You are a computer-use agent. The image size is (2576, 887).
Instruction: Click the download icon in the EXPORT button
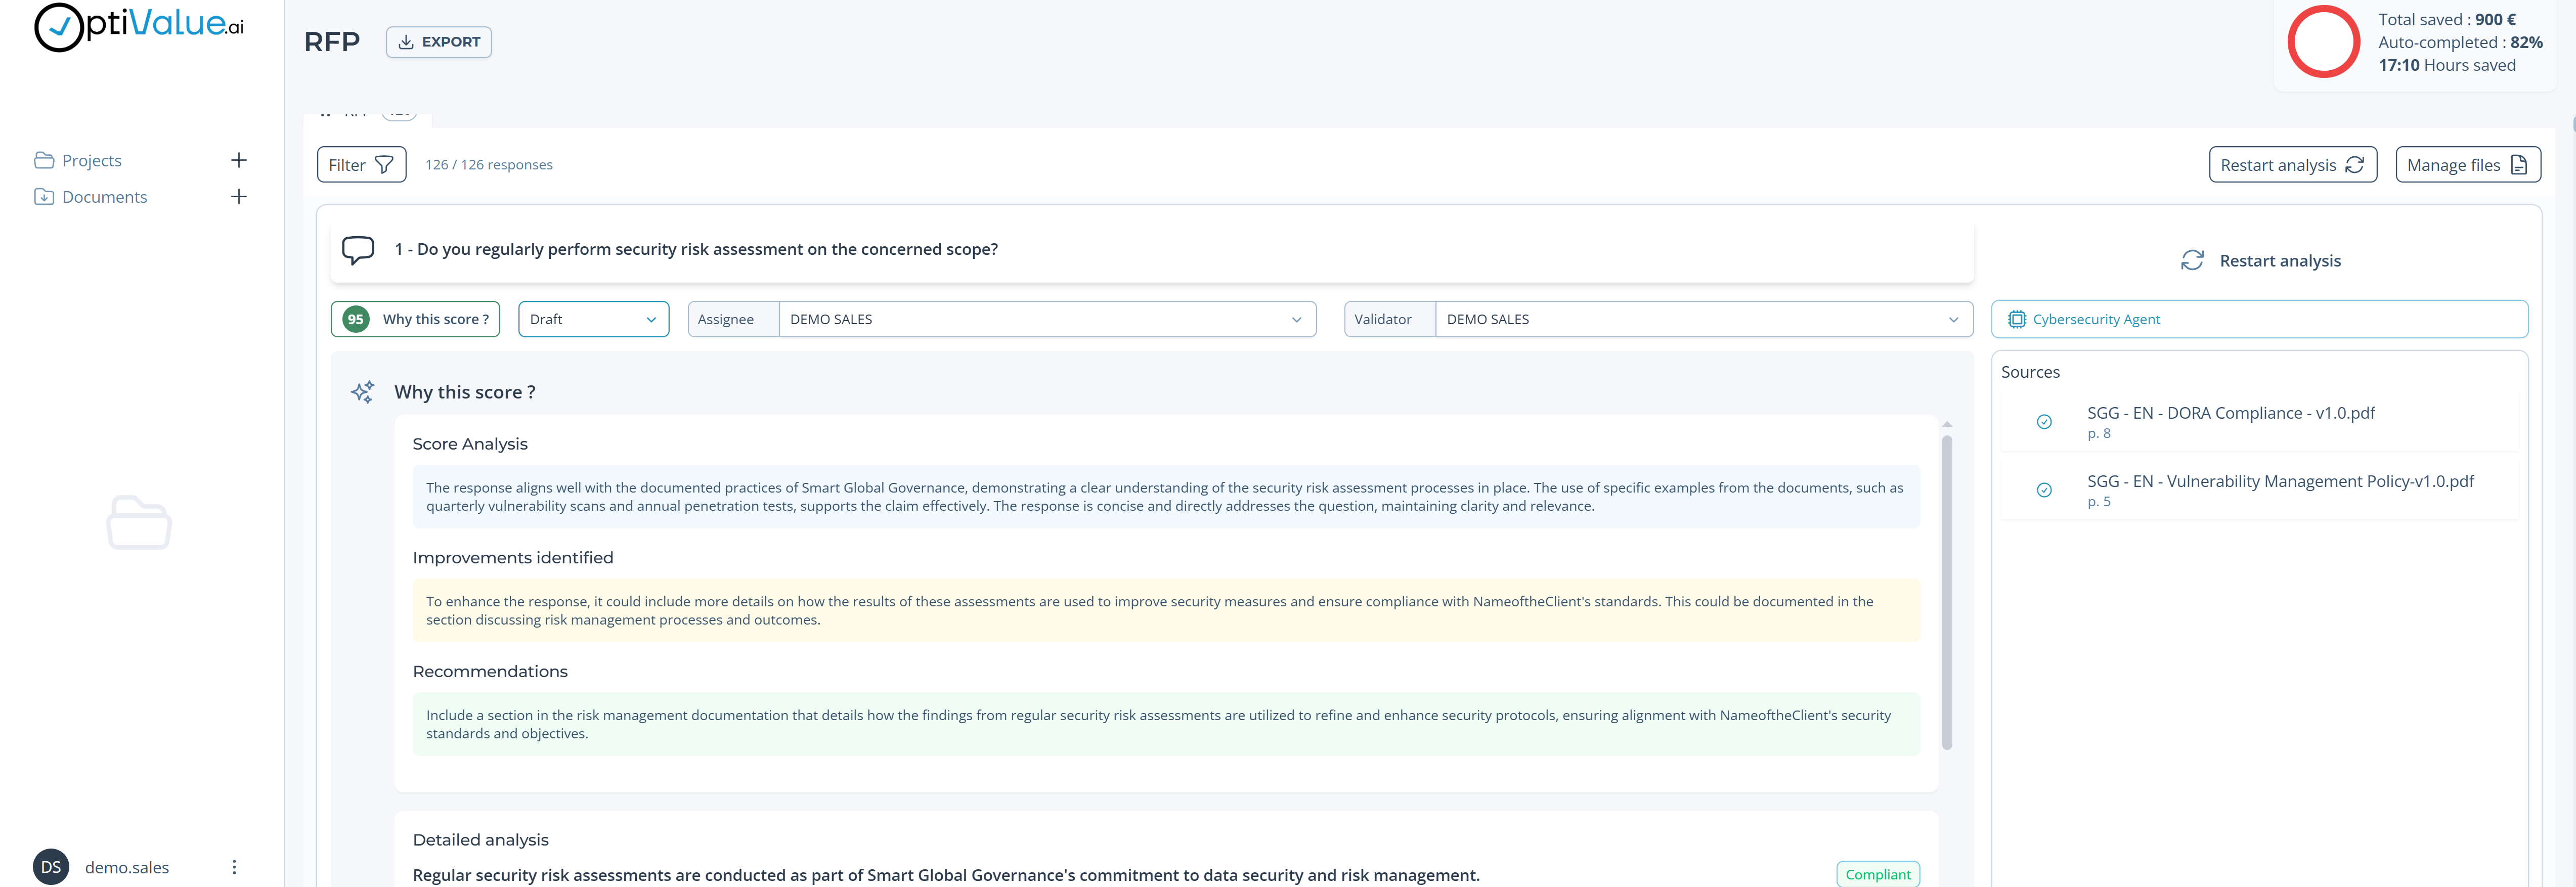tap(406, 41)
